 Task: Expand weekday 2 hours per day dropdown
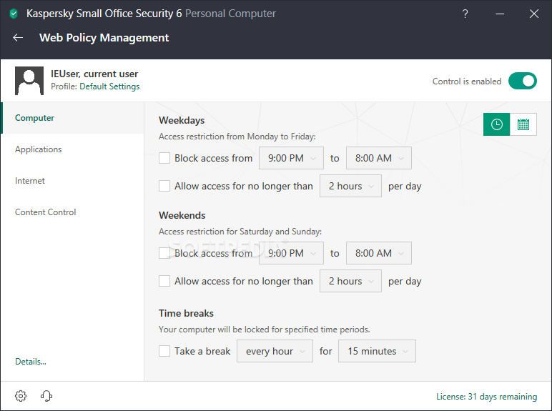coord(350,186)
